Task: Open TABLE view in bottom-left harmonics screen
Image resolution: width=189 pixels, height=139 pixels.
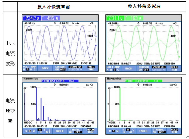Action: click(x=60, y=131)
